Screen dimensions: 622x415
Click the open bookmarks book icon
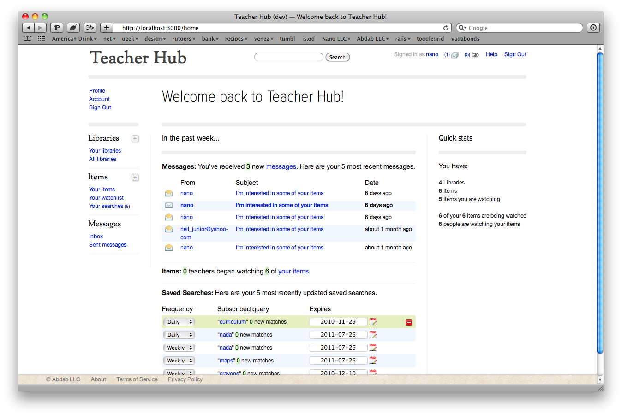[28, 39]
